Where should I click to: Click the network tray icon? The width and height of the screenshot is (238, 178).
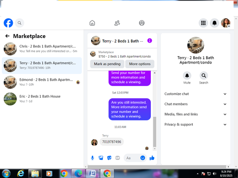tap(209, 174)
